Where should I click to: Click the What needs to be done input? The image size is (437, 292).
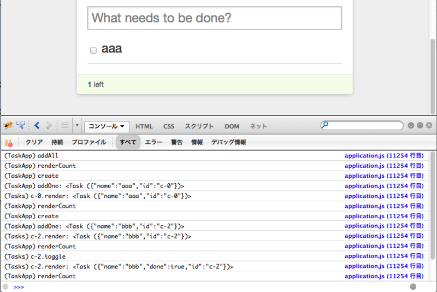(215, 18)
